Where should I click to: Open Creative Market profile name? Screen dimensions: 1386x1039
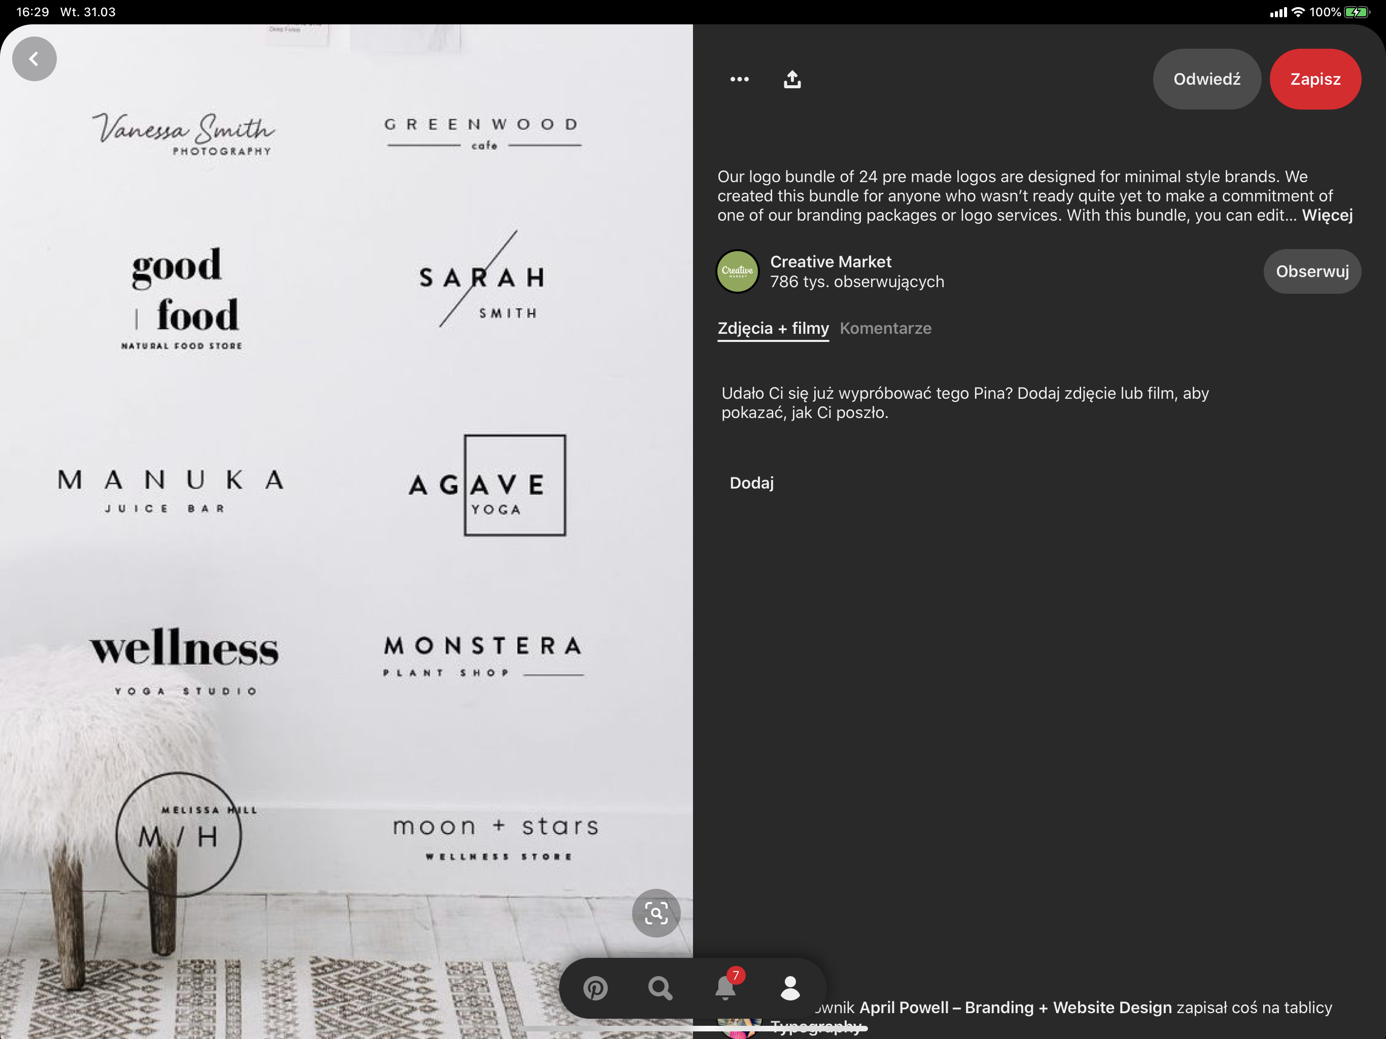click(x=830, y=261)
